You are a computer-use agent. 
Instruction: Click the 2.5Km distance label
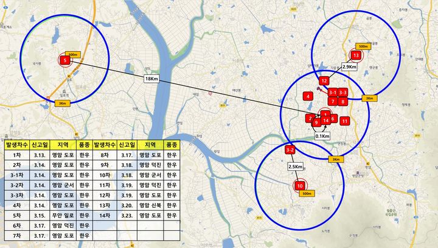point(295,166)
